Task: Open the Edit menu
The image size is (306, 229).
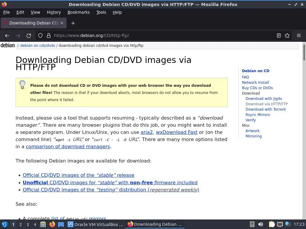Action: 20,12
